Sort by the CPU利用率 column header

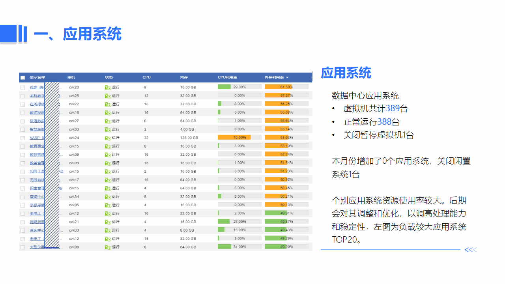point(227,77)
